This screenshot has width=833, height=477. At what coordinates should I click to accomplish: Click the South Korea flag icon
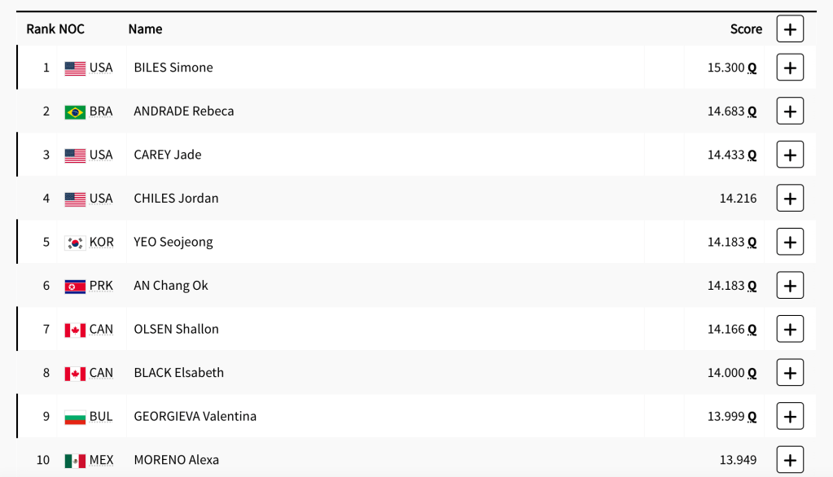pos(75,243)
